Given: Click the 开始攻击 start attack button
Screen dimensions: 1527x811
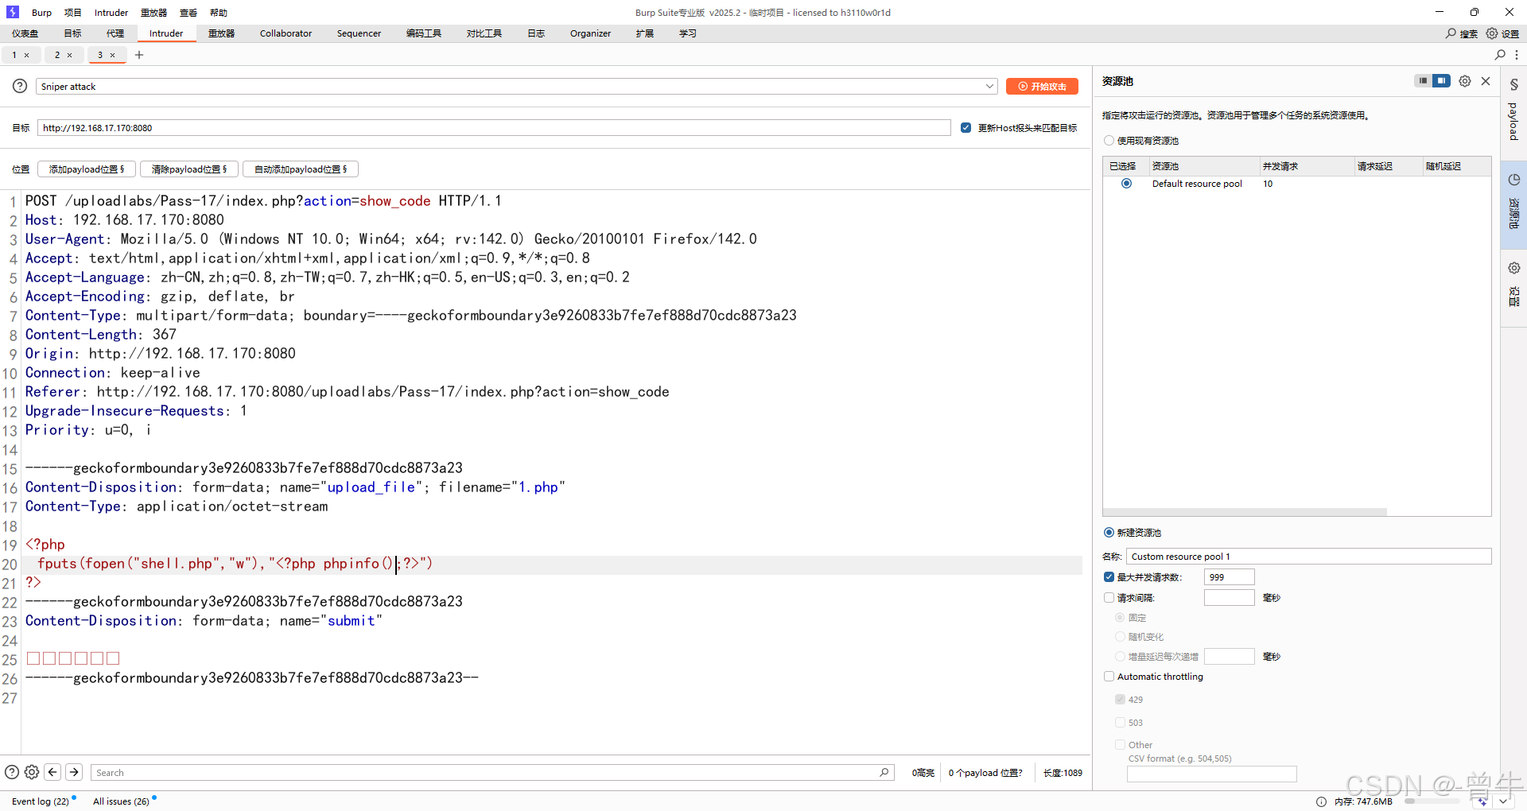Looking at the screenshot, I should point(1042,86).
